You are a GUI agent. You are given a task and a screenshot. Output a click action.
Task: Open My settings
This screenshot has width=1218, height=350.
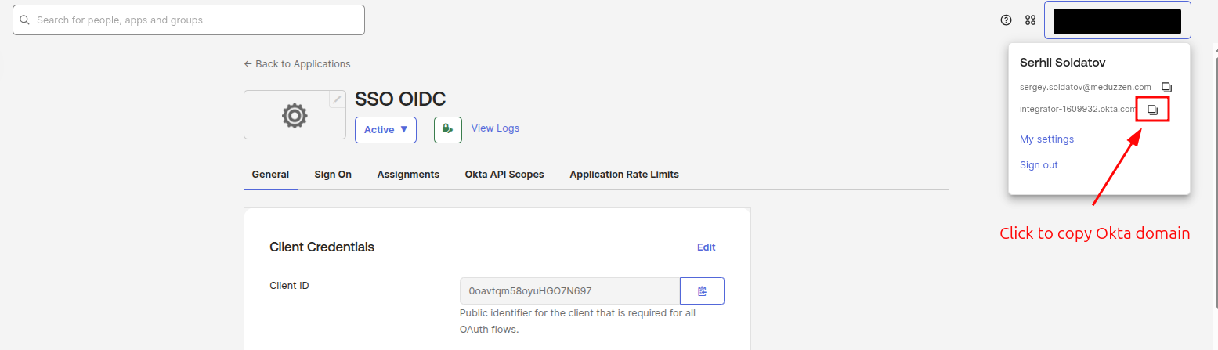[1046, 139]
